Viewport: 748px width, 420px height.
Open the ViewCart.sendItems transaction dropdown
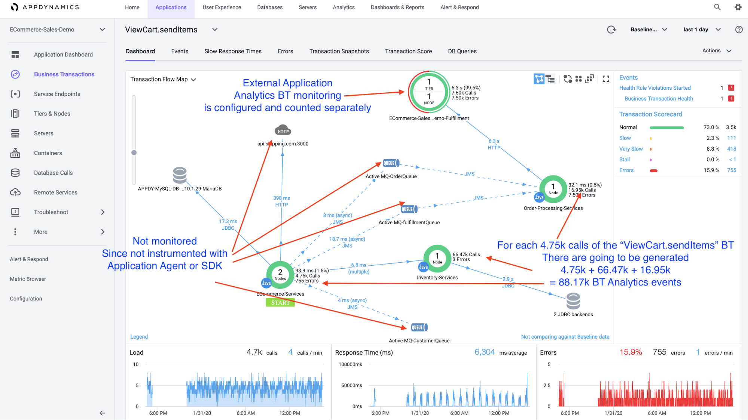tap(215, 30)
